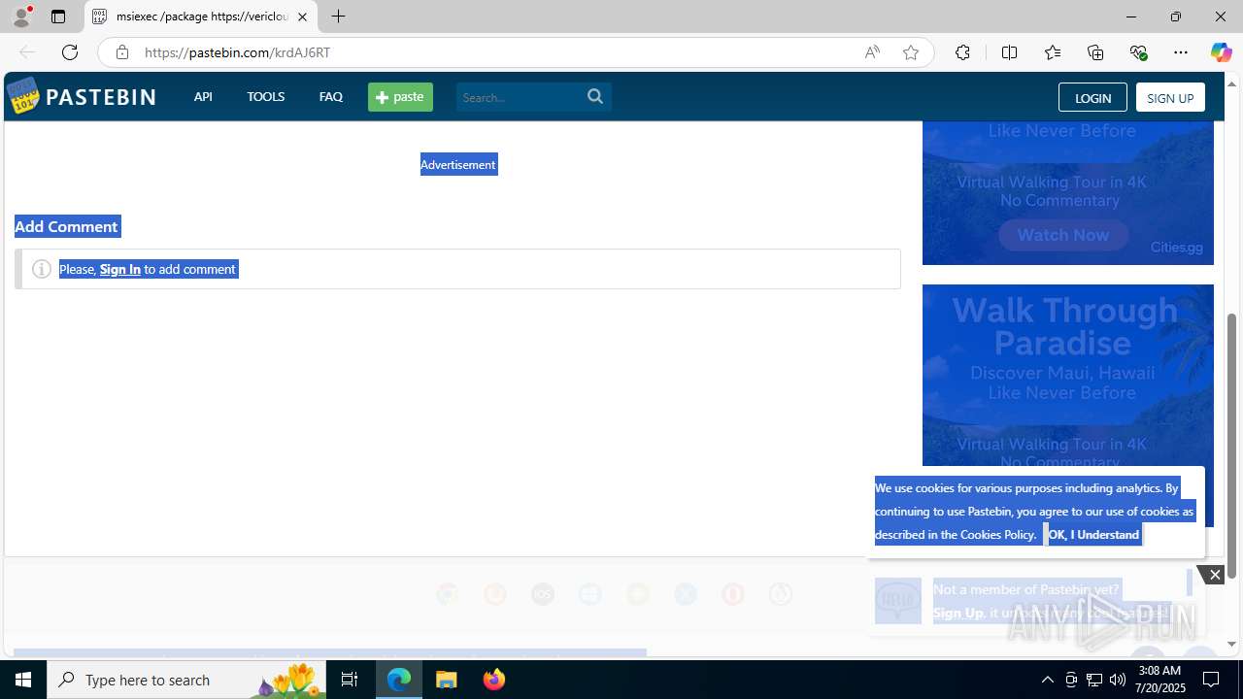Image resolution: width=1243 pixels, height=699 pixels.
Task: Open the API menu item
Action: (203, 96)
